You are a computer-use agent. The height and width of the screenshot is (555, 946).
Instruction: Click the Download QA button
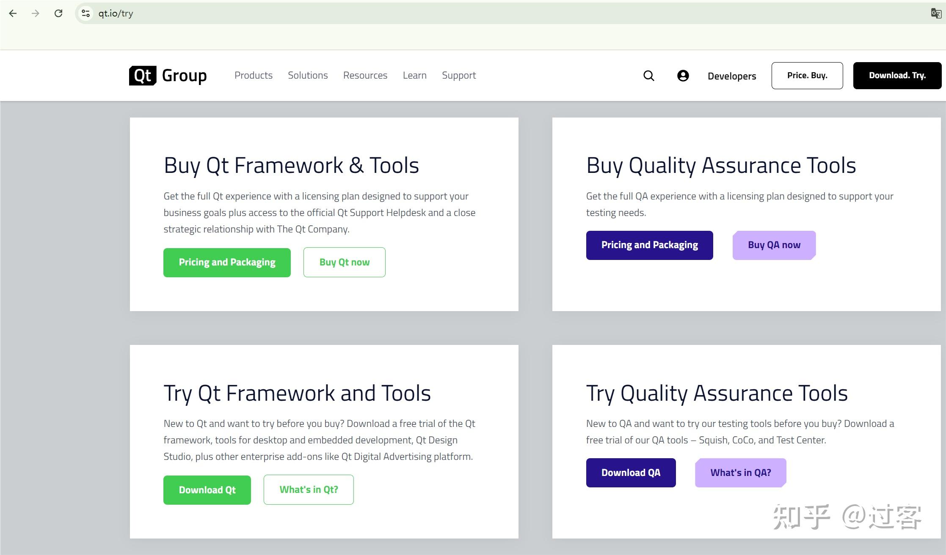pyautogui.click(x=630, y=473)
